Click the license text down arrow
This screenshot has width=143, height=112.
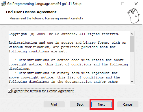click(132, 82)
